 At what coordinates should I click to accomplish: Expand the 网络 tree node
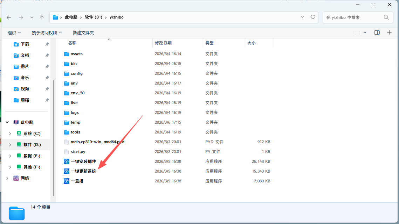[x=7, y=178]
